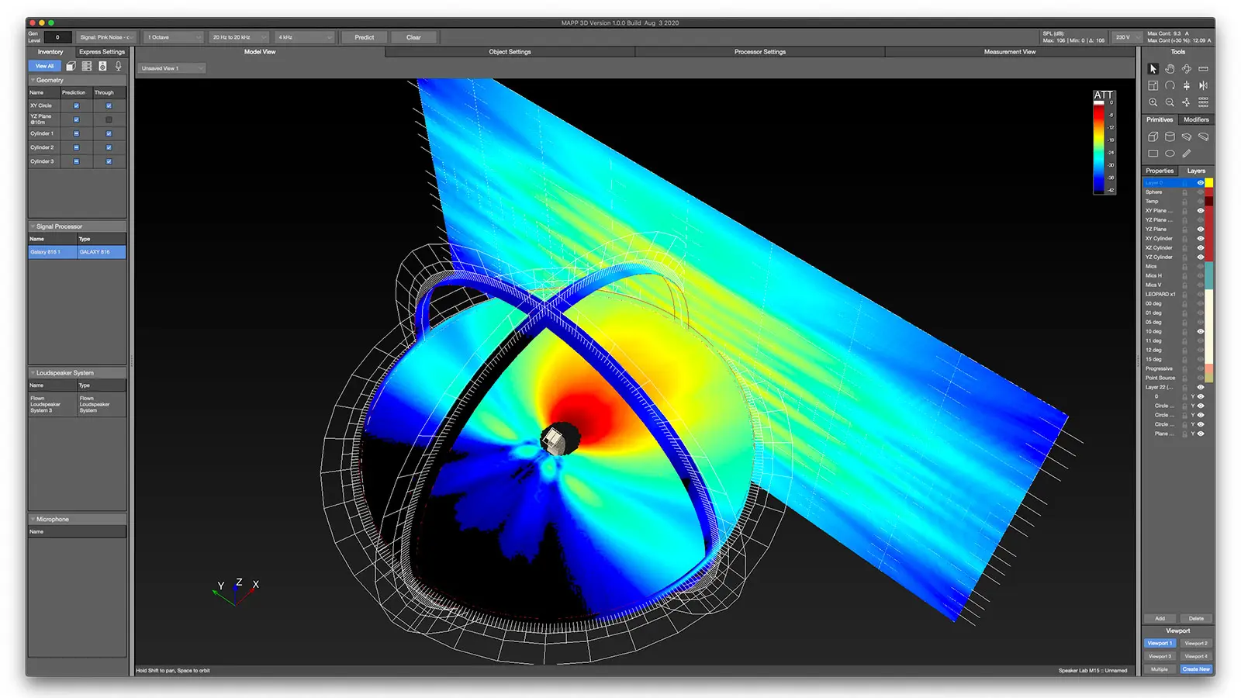
Task: Select the loudspeaker inventory filter icon
Action: tap(102, 66)
